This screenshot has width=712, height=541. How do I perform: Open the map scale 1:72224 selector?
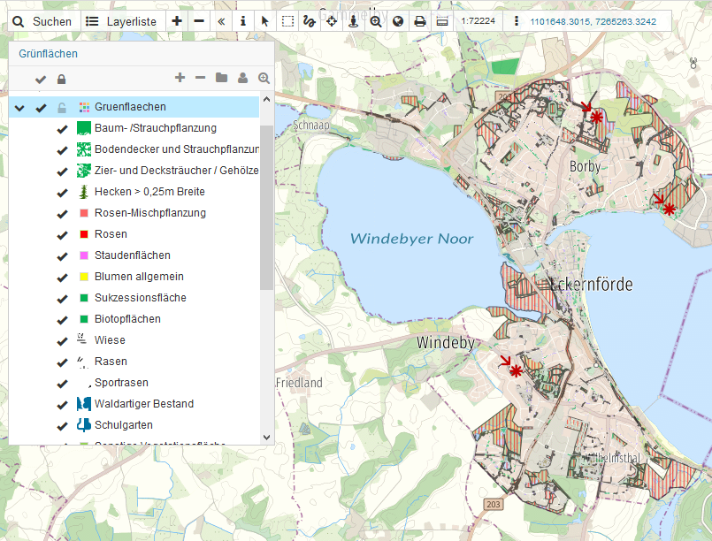click(x=478, y=20)
